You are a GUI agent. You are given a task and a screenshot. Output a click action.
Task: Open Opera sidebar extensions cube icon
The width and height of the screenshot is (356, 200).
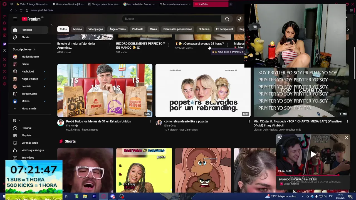pyautogui.click(x=4, y=78)
